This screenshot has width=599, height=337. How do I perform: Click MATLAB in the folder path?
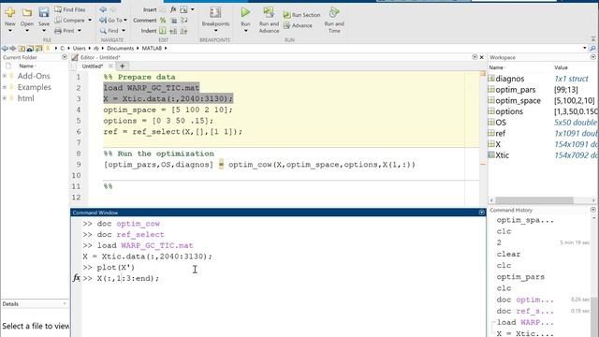point(152,48)
